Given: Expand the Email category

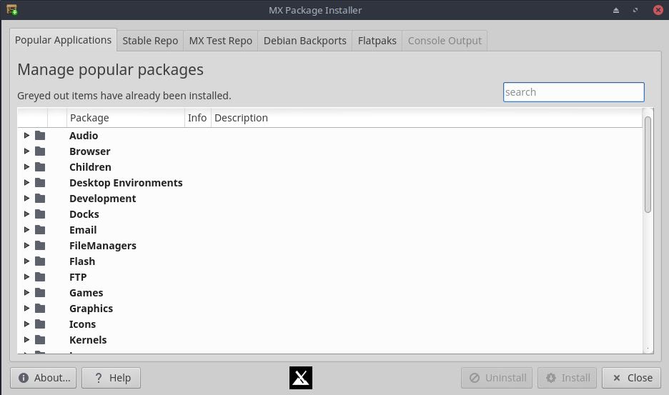Looking at the screenshot, I should (x=26, y=230).
